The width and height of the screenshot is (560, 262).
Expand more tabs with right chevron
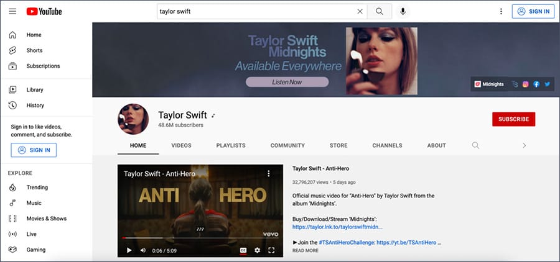point(525,145)
